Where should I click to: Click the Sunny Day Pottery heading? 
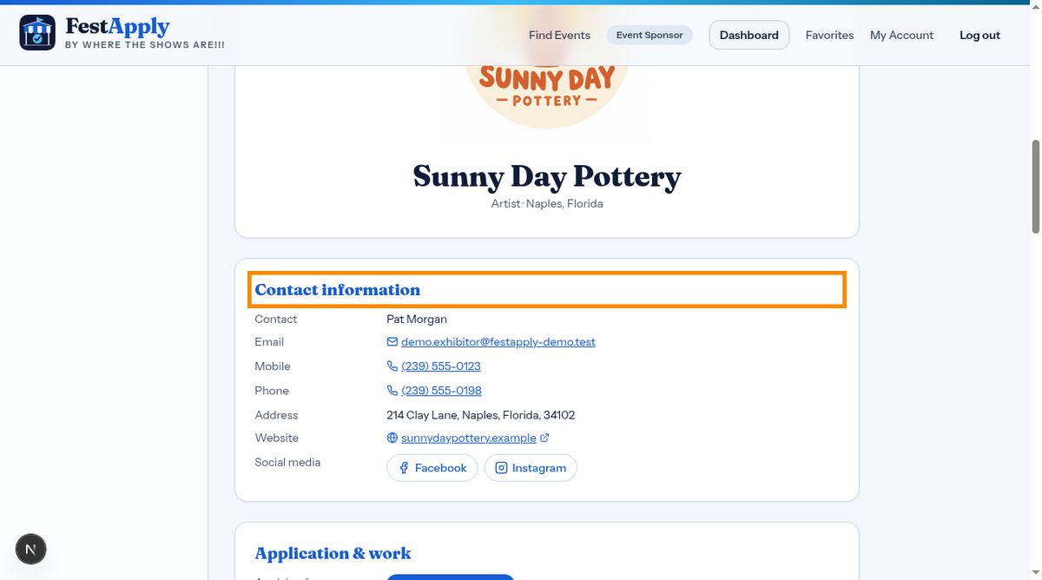pos(547,176)
